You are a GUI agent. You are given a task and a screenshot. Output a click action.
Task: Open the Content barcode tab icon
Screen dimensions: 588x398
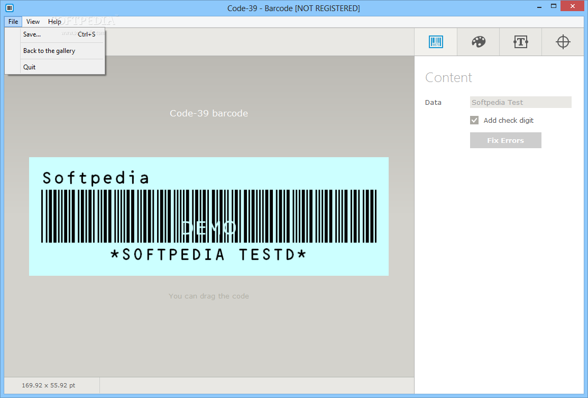click(436, 42)
